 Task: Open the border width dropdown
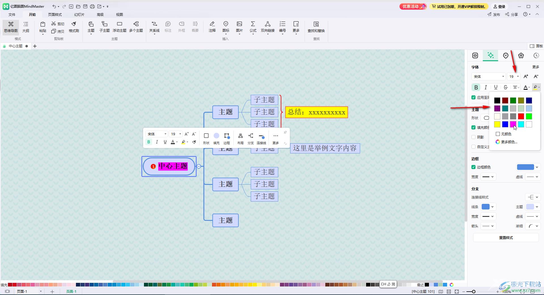coord(488,177)
